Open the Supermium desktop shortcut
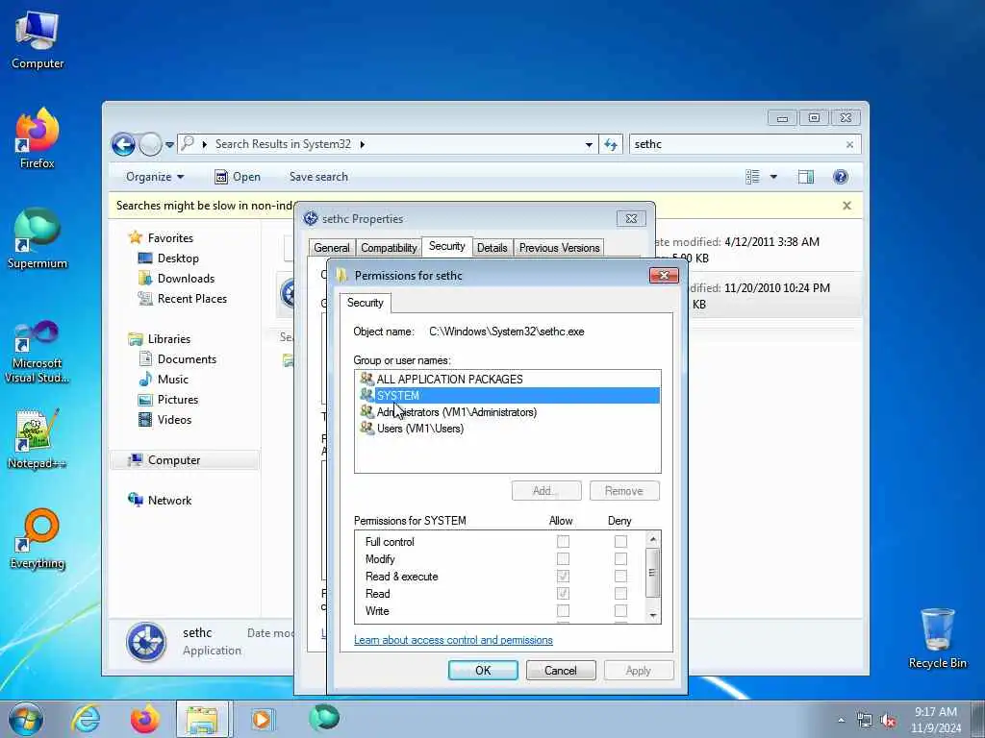This screenshot has height=738, width=985. (38, 239)
